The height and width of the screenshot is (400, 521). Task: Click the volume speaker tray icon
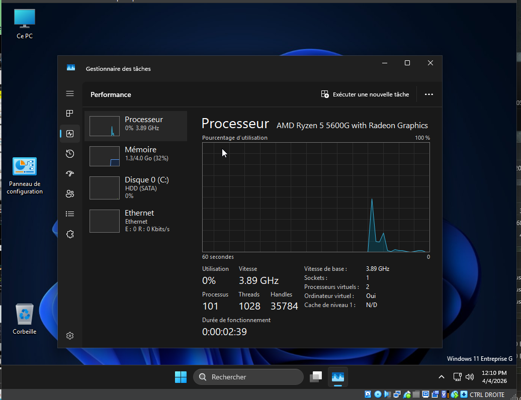(470, 377)
